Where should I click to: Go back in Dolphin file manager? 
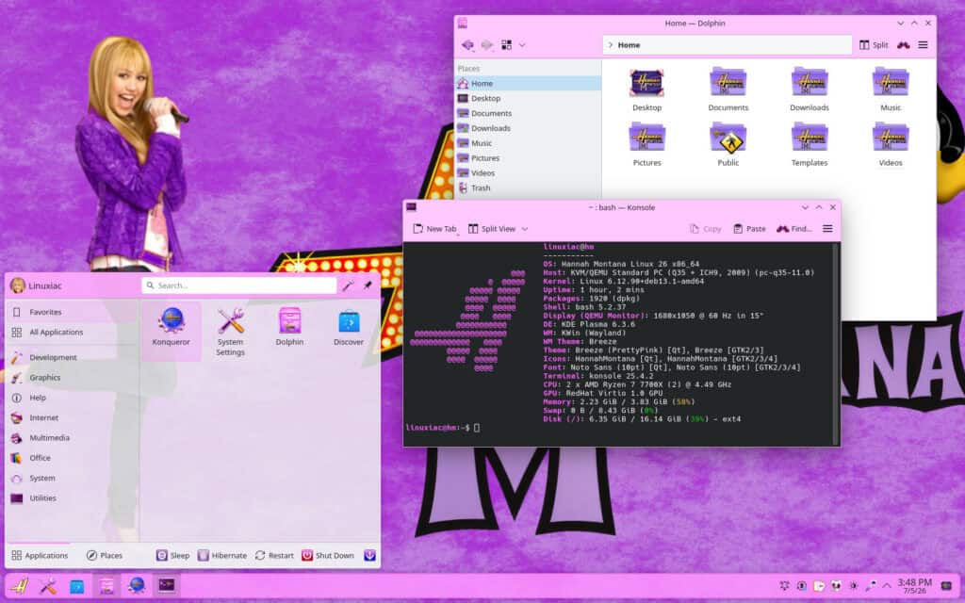(467, 45)
